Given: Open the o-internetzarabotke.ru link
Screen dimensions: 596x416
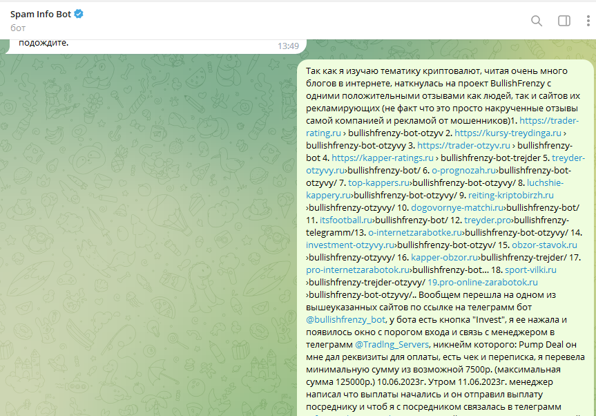Looking at the screenshot, I should [x=415, y=233].
